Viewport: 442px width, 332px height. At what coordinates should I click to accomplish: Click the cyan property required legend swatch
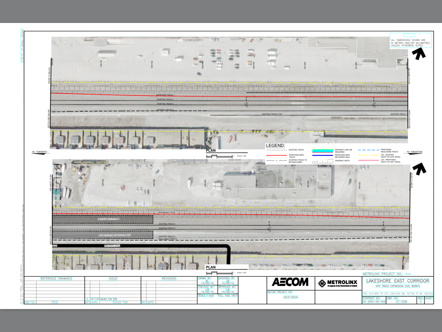(x=323, y=151)
